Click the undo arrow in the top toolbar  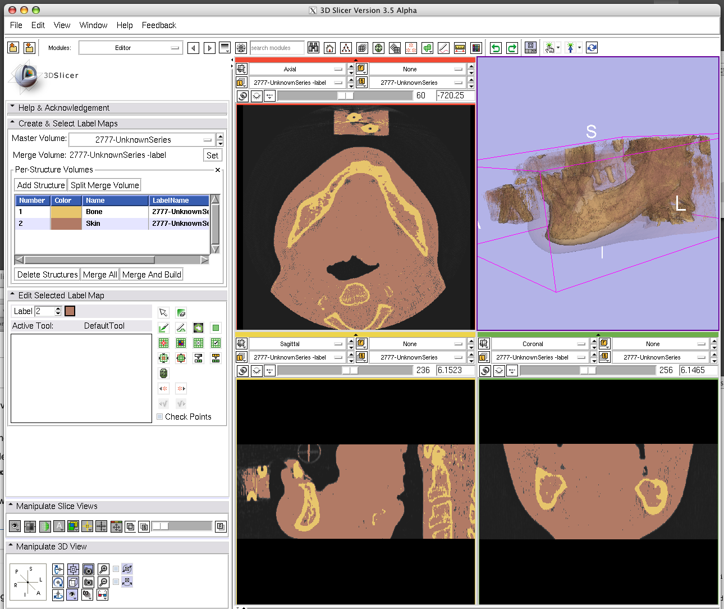point(496,48)
